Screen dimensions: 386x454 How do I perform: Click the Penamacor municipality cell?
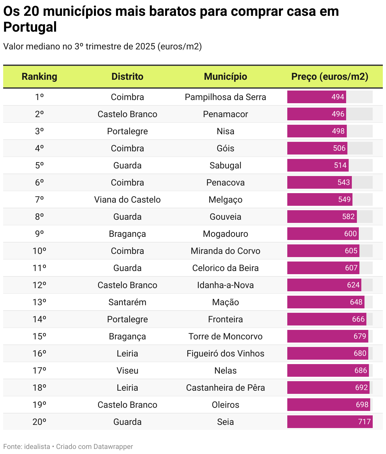(226, 114)
